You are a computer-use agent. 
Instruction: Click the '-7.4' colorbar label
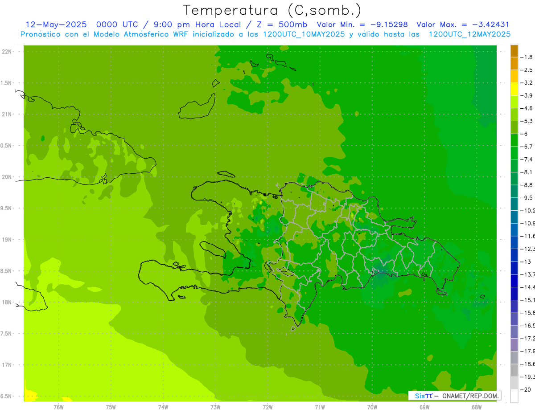[x=527, y=159]
